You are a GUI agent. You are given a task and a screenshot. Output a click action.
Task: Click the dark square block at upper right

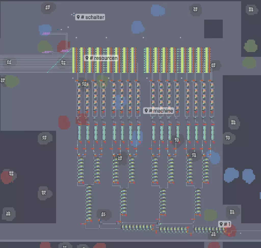(213, 29)
